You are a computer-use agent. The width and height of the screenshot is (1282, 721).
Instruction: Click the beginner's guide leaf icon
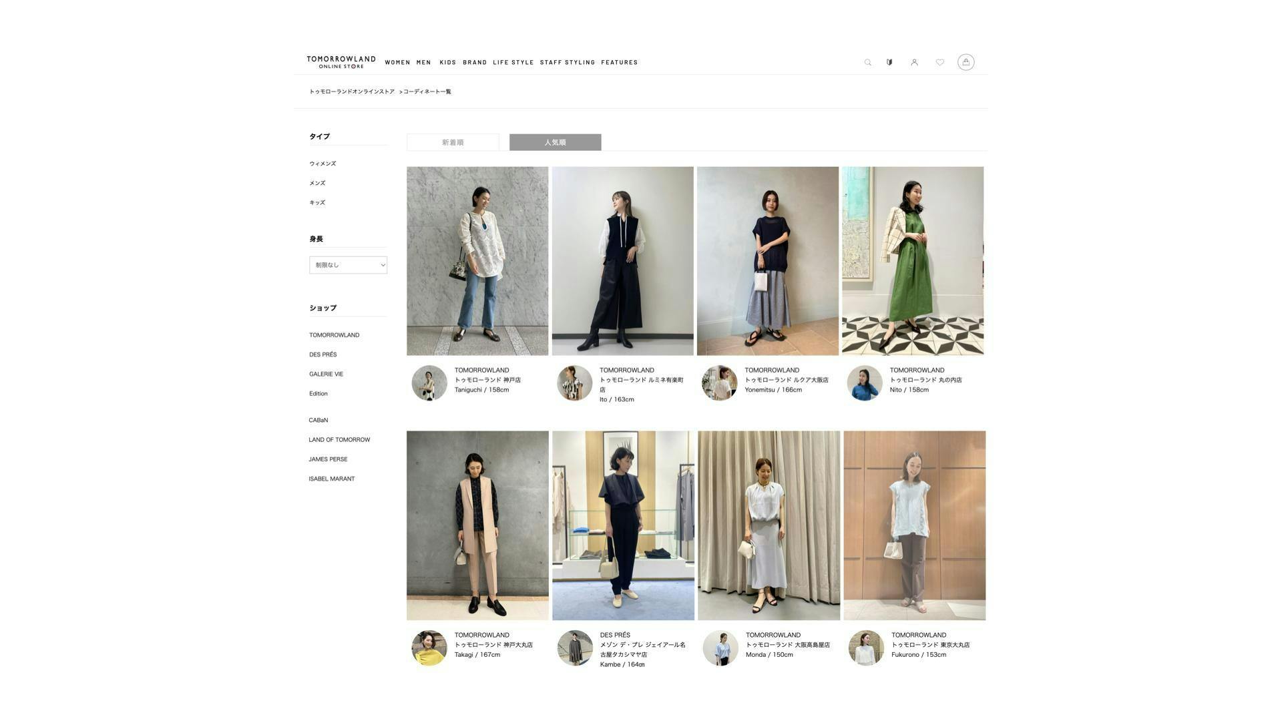[x=889, y=62]
